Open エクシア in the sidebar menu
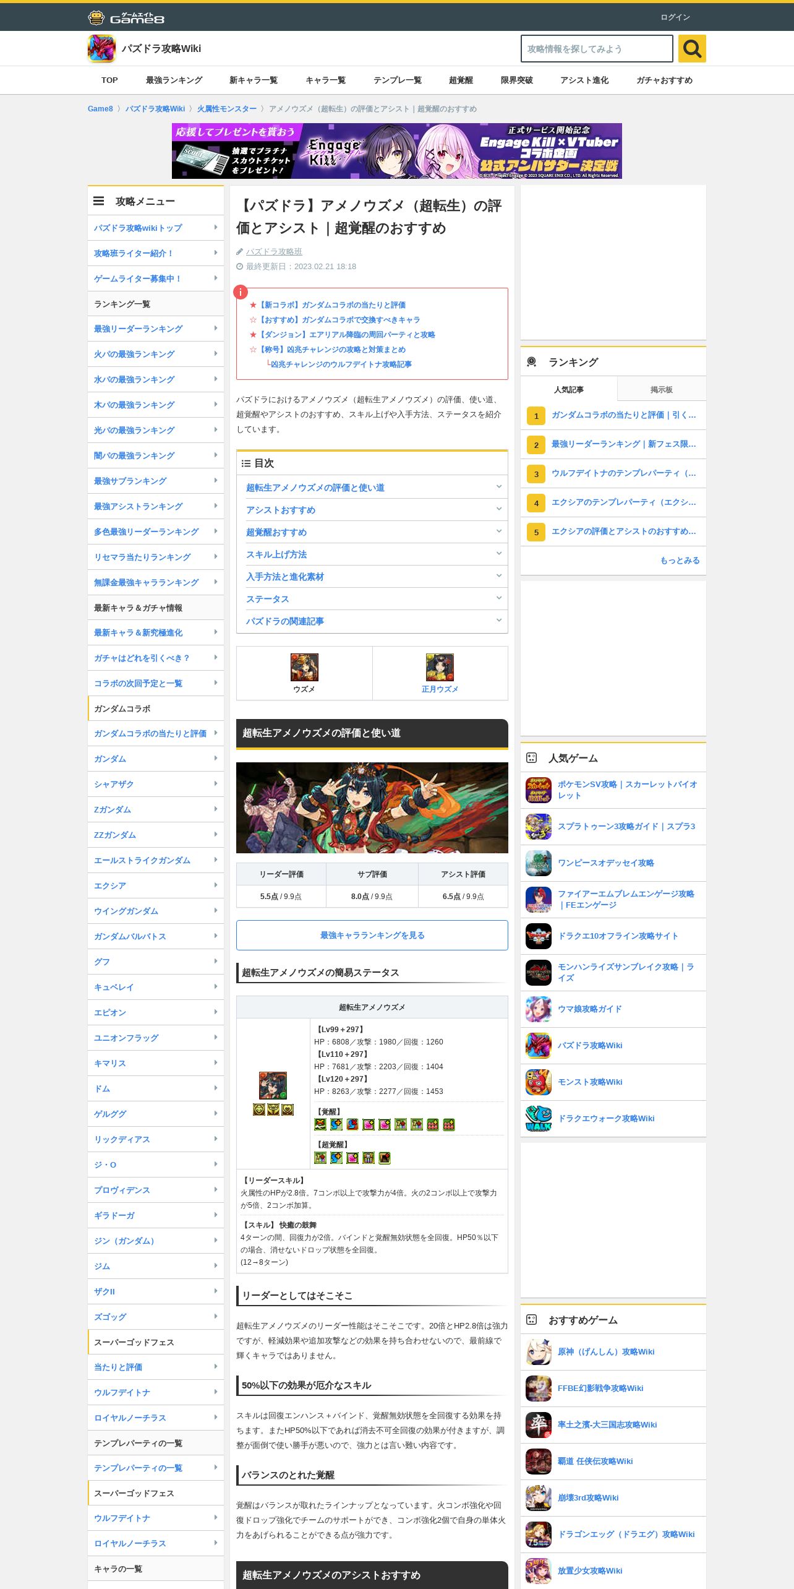 click(156, 885)
